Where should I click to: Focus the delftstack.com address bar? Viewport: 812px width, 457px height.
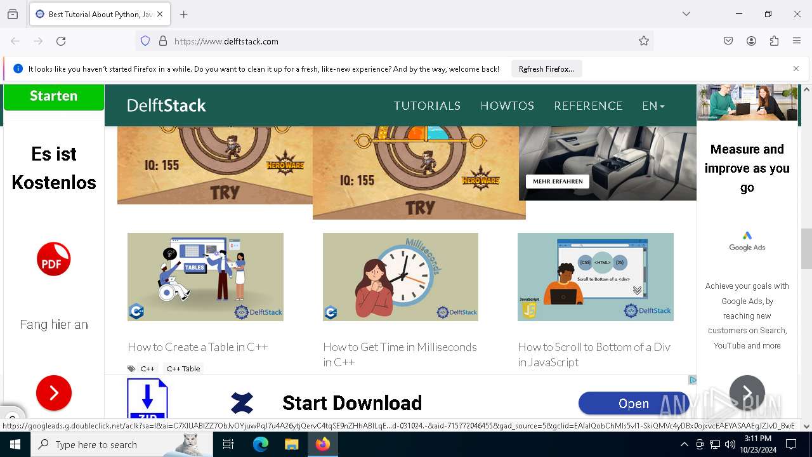tap(393, 41)
